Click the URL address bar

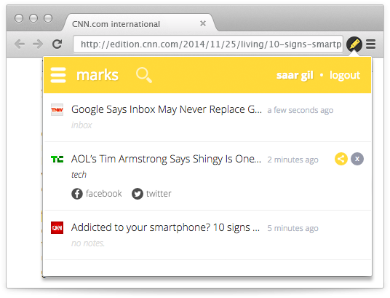[208, 44]
